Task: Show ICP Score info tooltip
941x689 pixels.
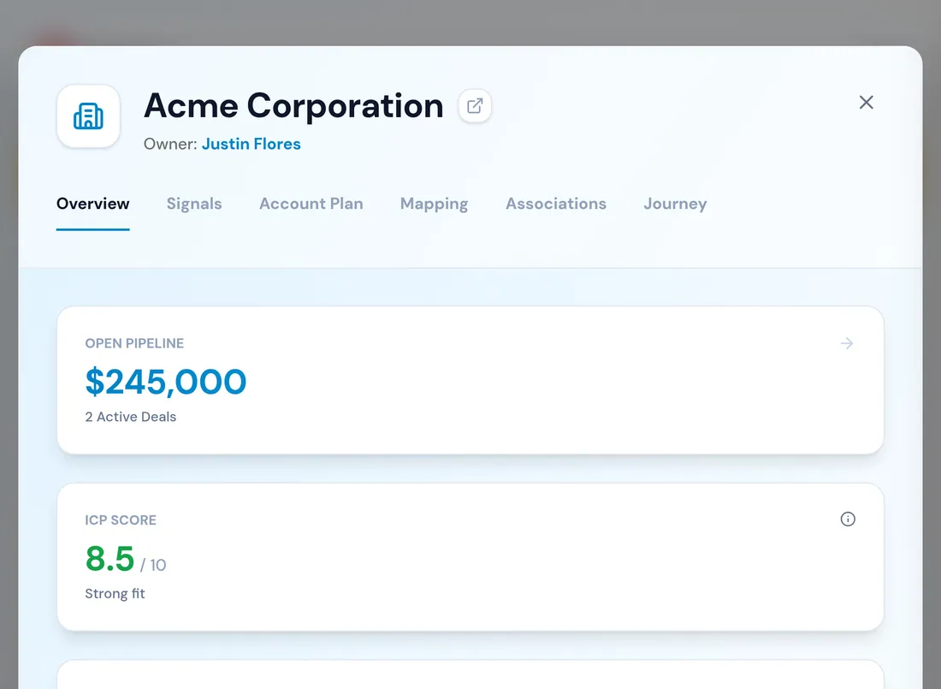Action: coord(848,519)
